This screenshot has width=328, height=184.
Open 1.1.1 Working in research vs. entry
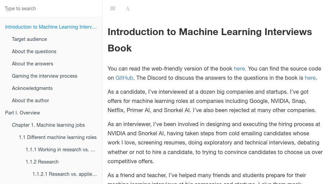pos(60,150)
